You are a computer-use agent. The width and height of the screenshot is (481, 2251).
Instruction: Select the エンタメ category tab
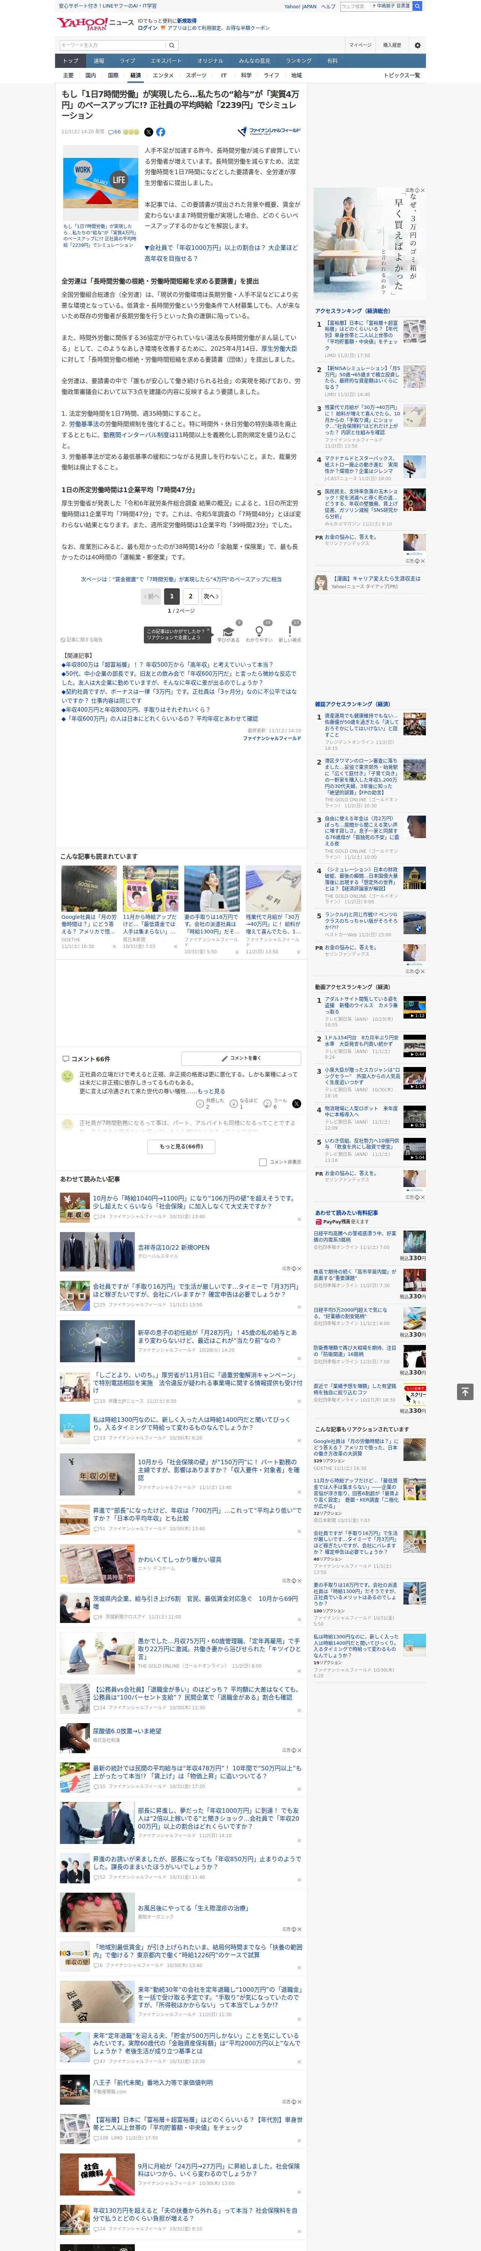pos(163,75)
